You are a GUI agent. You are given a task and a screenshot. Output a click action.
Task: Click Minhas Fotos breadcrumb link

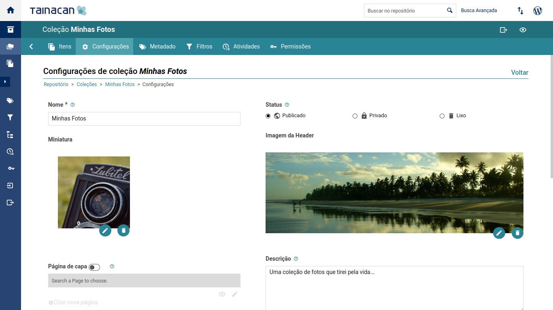pos(120,84)
